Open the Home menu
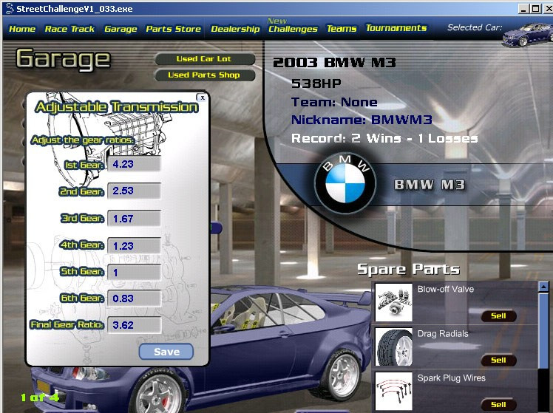Image resolution: width=553 pixels, height=413 pixels. [22, 29]
